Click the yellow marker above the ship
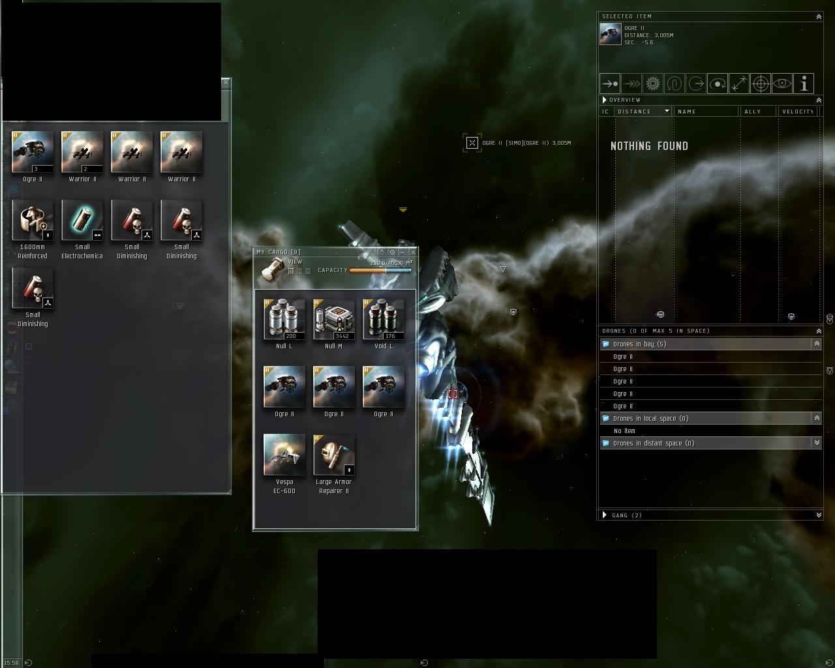835x668 pixels. (x=403, y=209)
